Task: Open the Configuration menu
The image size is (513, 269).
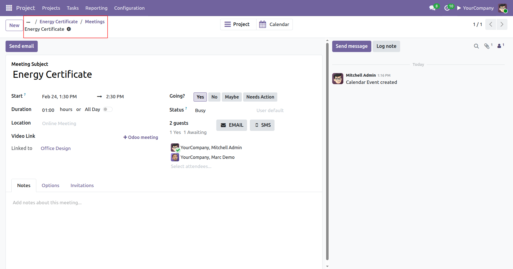Action: pos(129,8)
